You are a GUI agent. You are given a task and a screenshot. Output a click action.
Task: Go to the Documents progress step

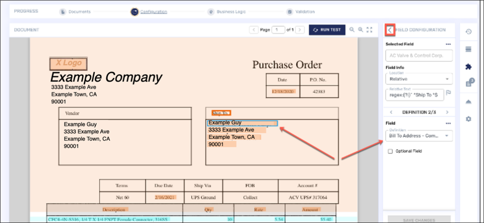[x=75, y=12]
